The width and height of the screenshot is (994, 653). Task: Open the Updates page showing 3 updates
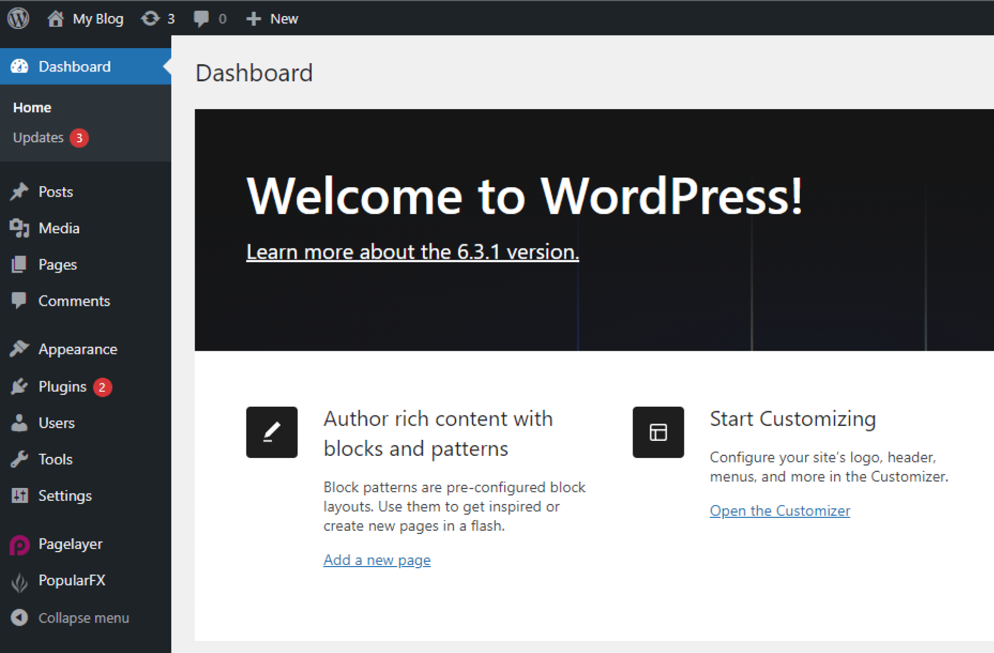point(38,138)
